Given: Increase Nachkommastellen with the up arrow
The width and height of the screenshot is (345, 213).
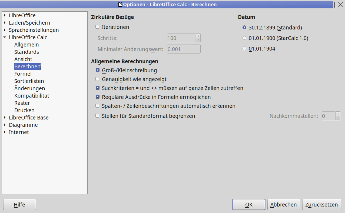Looking at the screenshot, I should pos(338,114).
